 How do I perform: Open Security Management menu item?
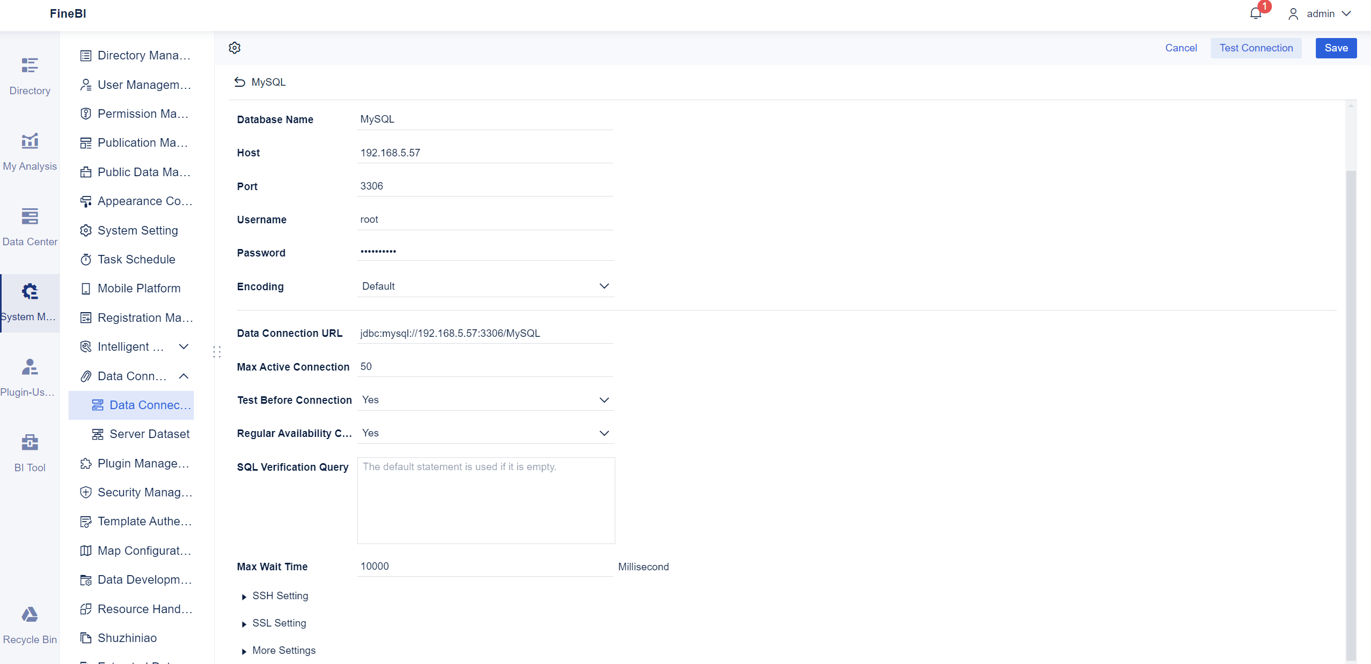137,492
